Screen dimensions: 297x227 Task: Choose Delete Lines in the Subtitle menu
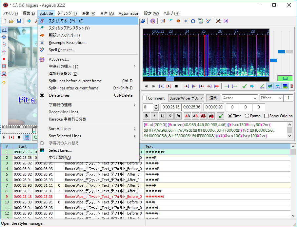coord(88,95)
